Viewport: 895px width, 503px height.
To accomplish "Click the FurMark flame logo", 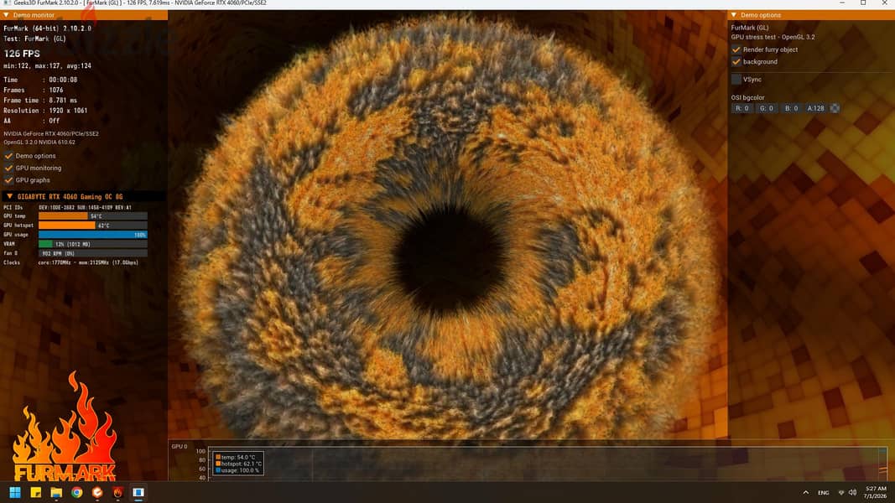I will pyautogui.click(x=65, y=427).
